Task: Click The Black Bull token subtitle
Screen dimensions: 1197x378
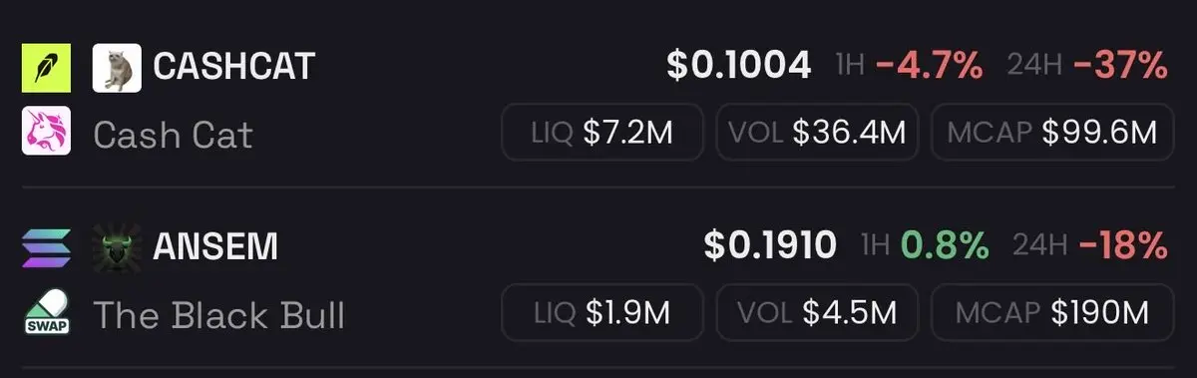Action: [218, 313]
